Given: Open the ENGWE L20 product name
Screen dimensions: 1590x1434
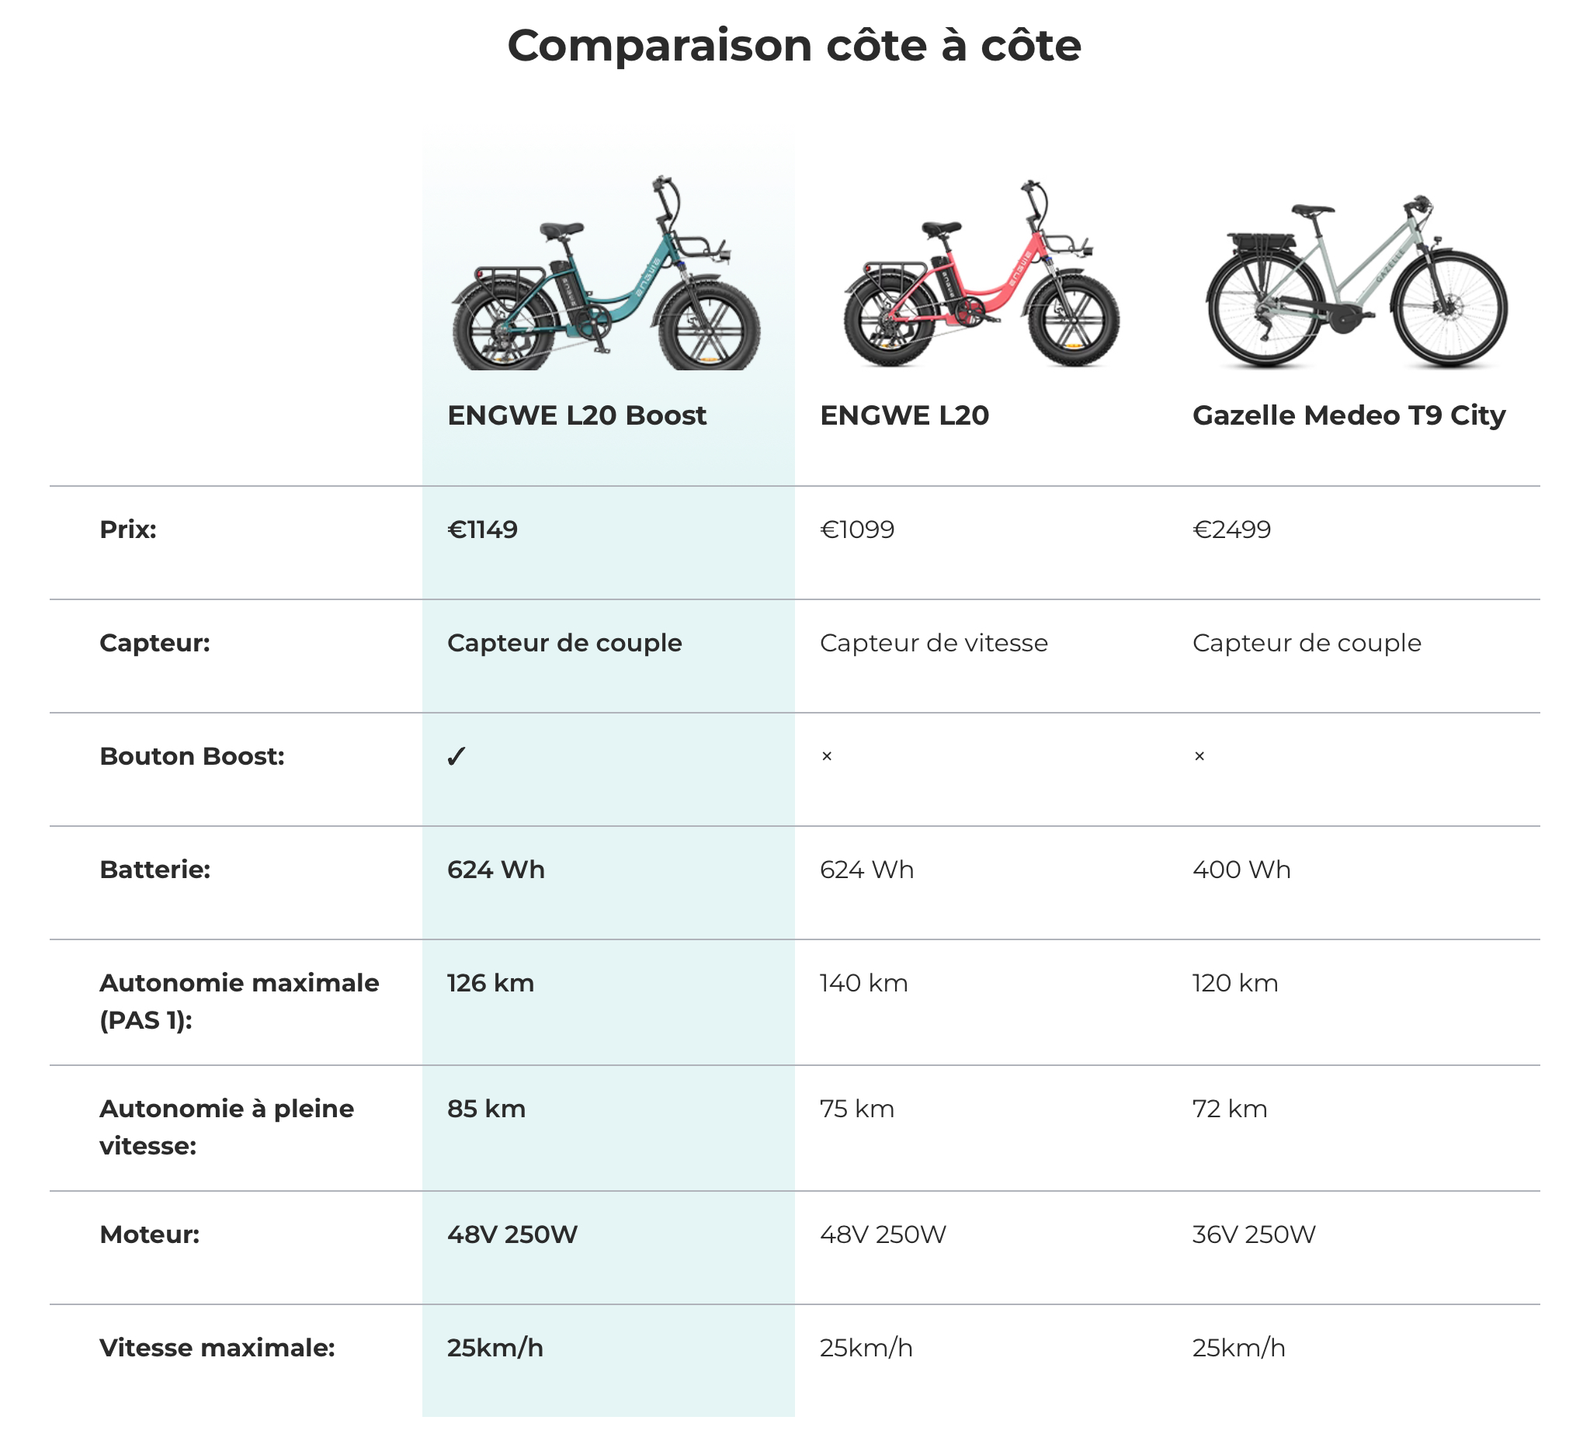Looking at the screenshot, I should point(904,415).
